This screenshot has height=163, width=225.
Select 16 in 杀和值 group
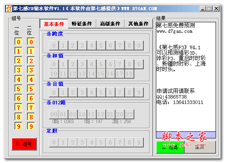(110, 74)
